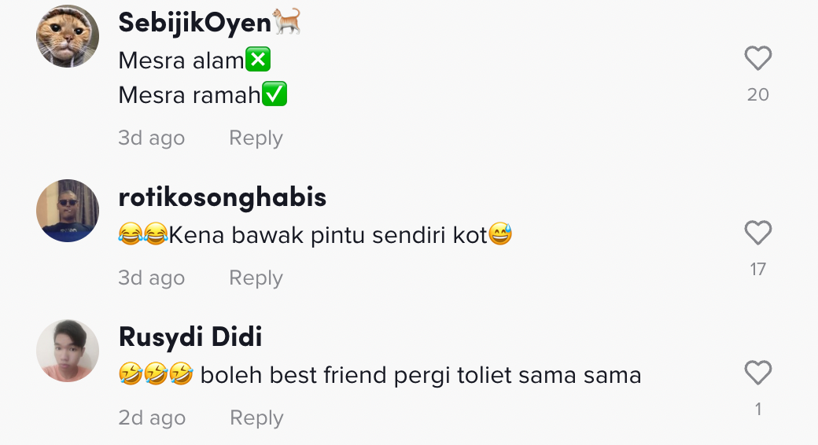The width and height of the screenshot is (818, 445).
Task: Click the "3d ago" timestamp under SebijikOyen
Action: [x=151, y=138]
